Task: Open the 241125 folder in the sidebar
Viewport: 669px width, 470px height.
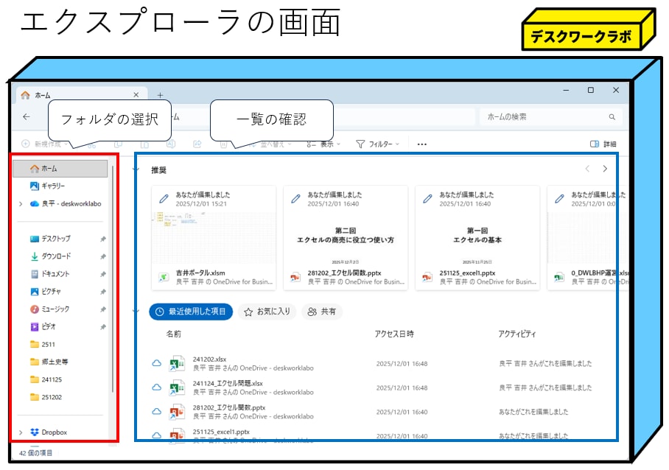Action: 46,379
